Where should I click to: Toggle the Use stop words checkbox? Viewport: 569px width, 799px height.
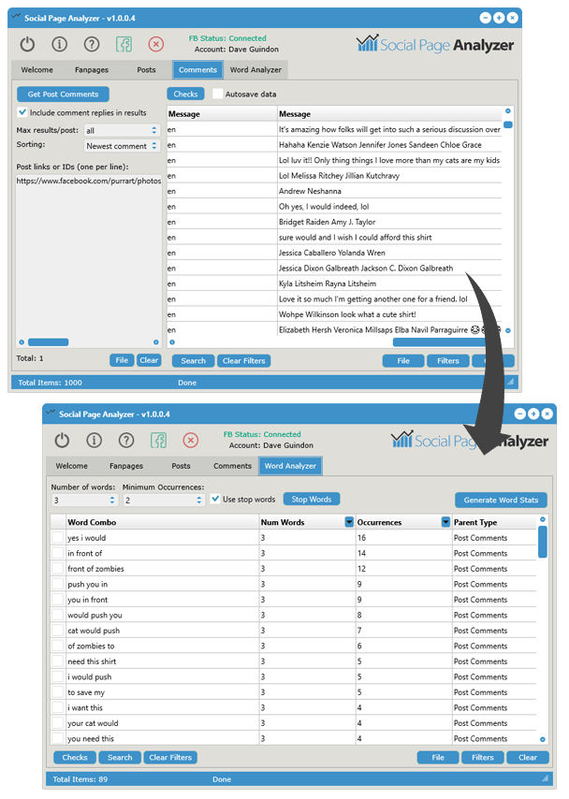(x=215, y=499)
